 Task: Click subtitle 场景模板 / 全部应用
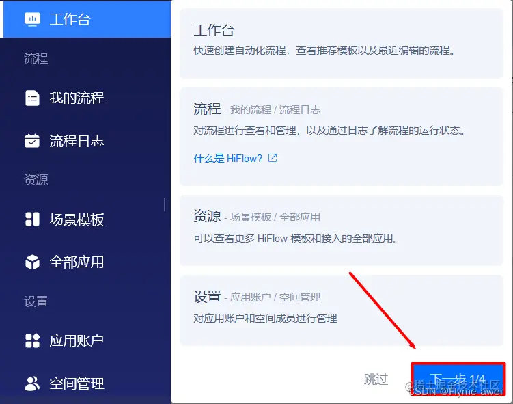pyautogui.click(x=275, y=217)
